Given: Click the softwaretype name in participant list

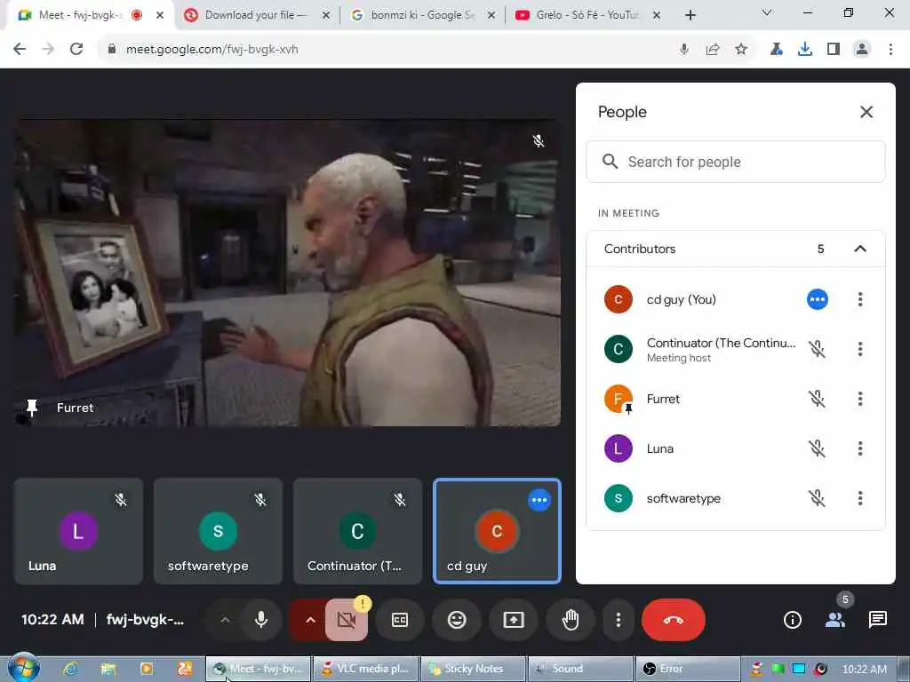Looking at the screenshot, I should (683, 499).
